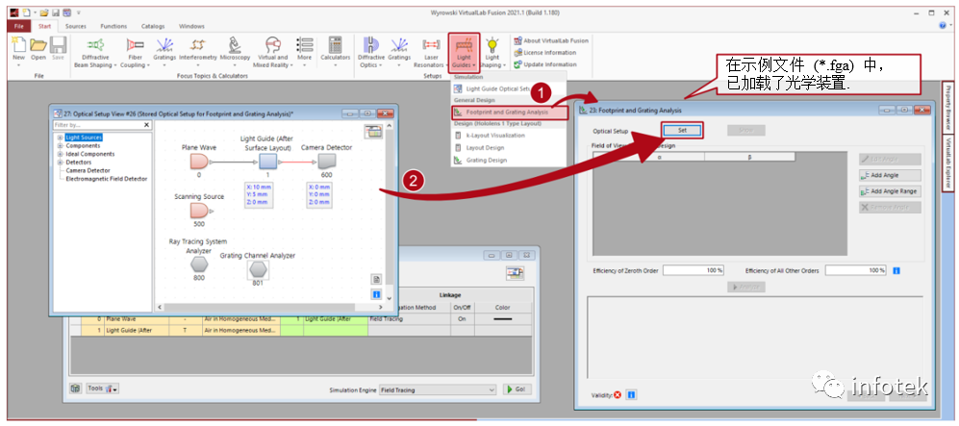Image resolution: width=959 pixels, height=426 pixels.
Task: Click the Add Angle button
Action: (890, 175)
